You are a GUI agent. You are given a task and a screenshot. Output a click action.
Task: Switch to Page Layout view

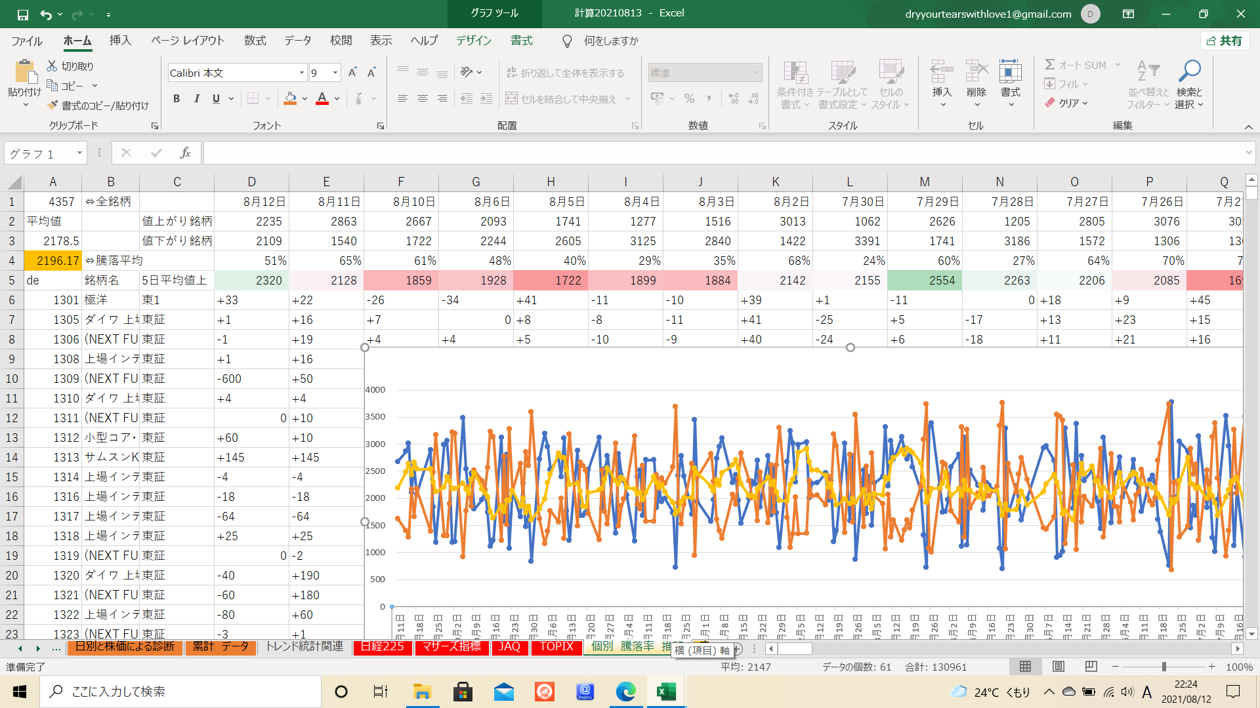1058,667
